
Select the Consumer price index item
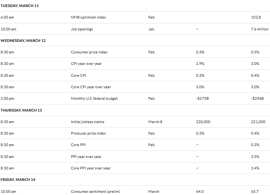89,52
